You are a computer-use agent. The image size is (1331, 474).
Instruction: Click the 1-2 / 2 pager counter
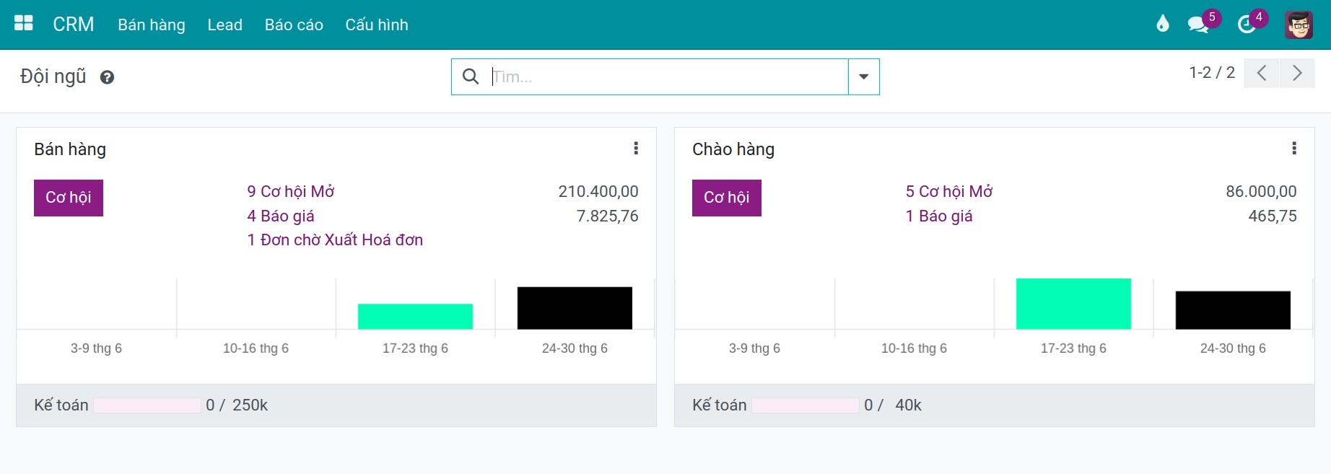click(x=1212, y=73)
